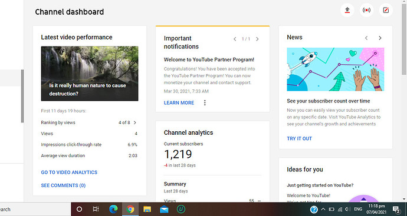Open the latest video waterfall thumbnail
407x216 pixels.
[90, 74]
